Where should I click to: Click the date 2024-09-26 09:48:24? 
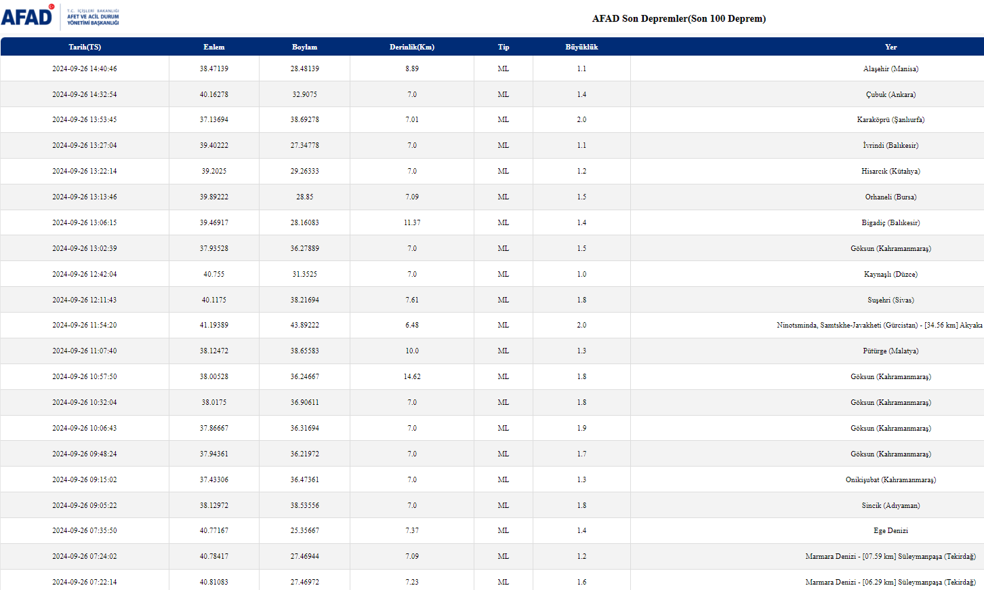(85, 454)
